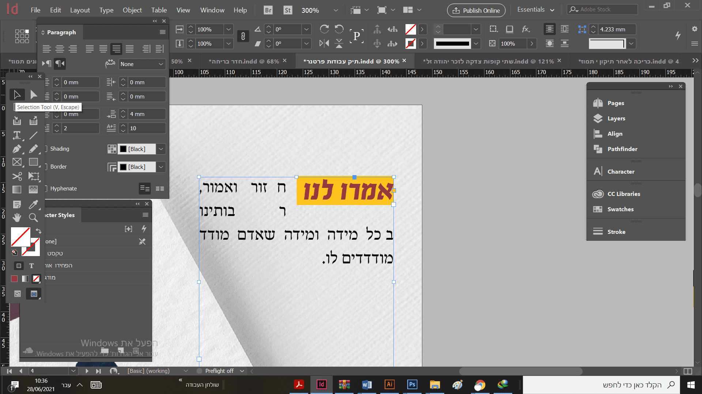Open the Object menu
The height and width of the screenshot is (394, 702).
pyautogui.click(x=132, y=10)
